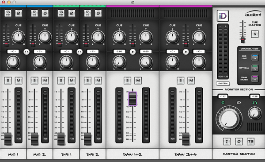Click the Mic 1 channel fader handle
The image size is (265, 162).
tap(8, 139)
